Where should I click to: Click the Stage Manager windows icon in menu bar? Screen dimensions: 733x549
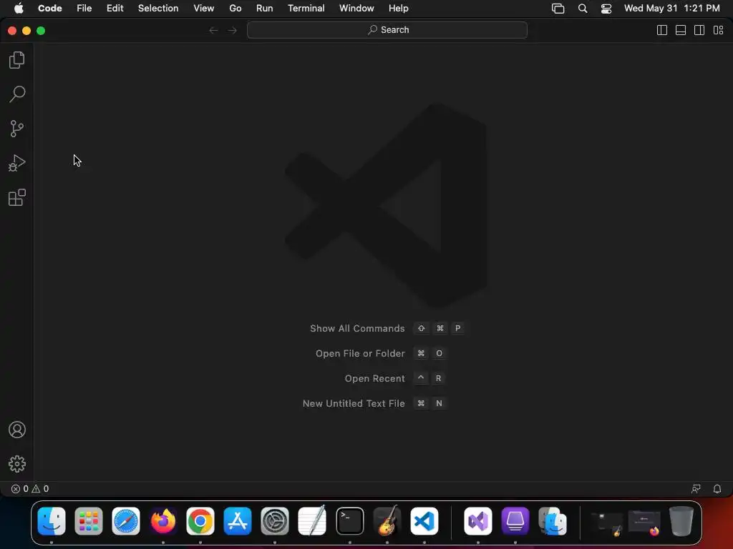coord(558,9)
